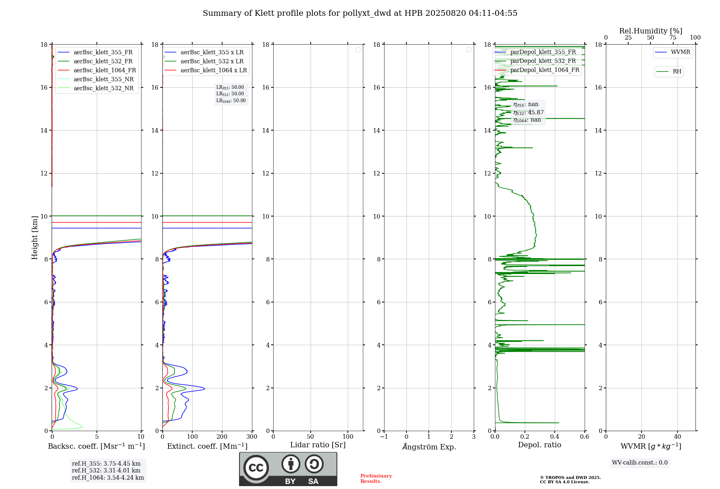Screen dimensions: 720x489
Task: Click legend entry aerBsc_klett_1064 x LR
Action: coord(206,70)
